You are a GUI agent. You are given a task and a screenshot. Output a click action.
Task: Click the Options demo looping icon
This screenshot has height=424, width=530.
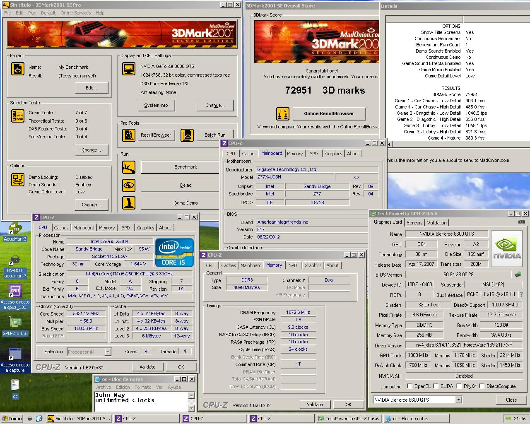pyautogui.click(x=18, y=180)
